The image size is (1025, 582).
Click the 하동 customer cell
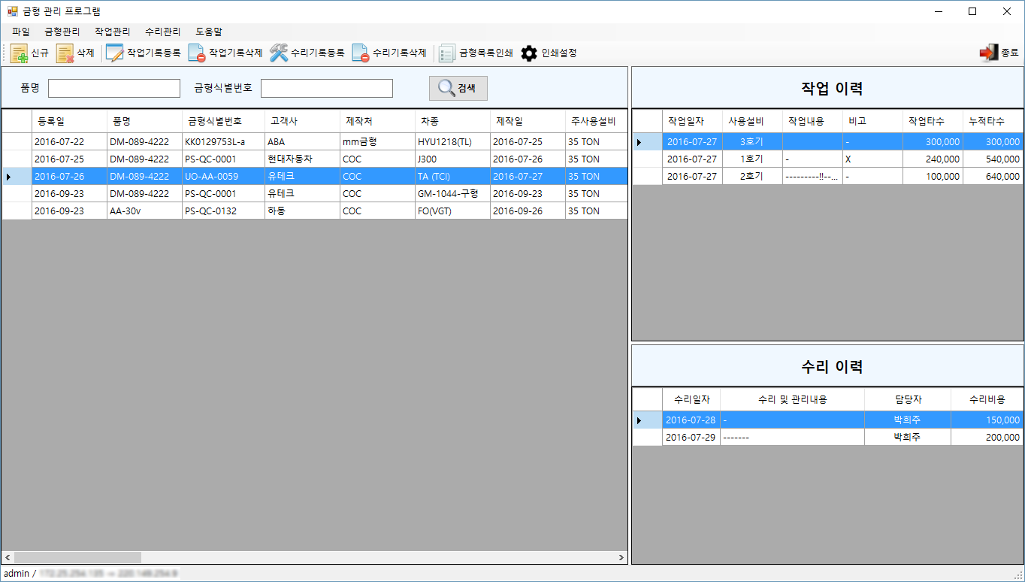pos(302,211)
